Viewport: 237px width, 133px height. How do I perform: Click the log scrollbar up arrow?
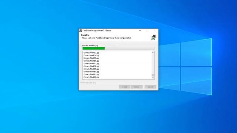(x=153, y=52)
